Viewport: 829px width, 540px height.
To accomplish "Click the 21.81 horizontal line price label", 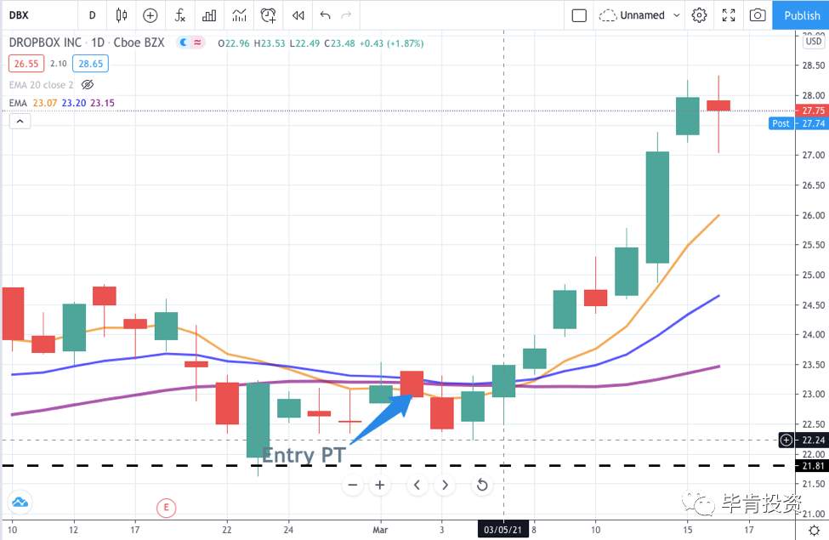I will click(811, 466).
